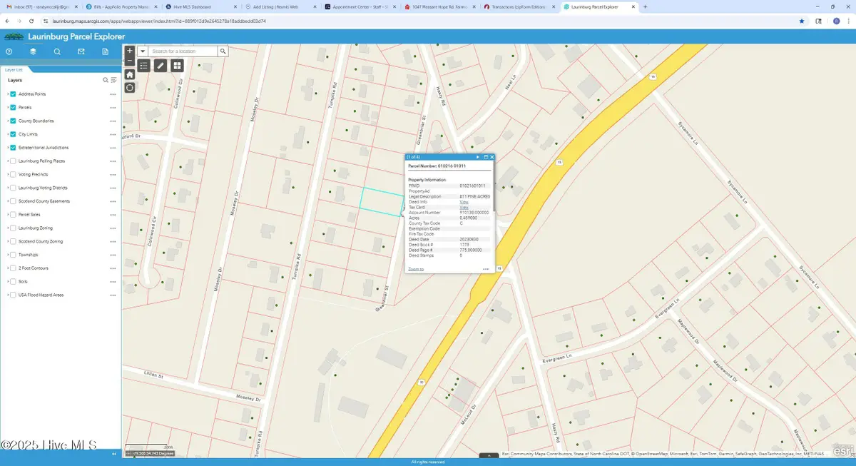Viewport: 856px width, 466px height.
Task: Go to next feature in popup
Action: (x=478, y=156)
